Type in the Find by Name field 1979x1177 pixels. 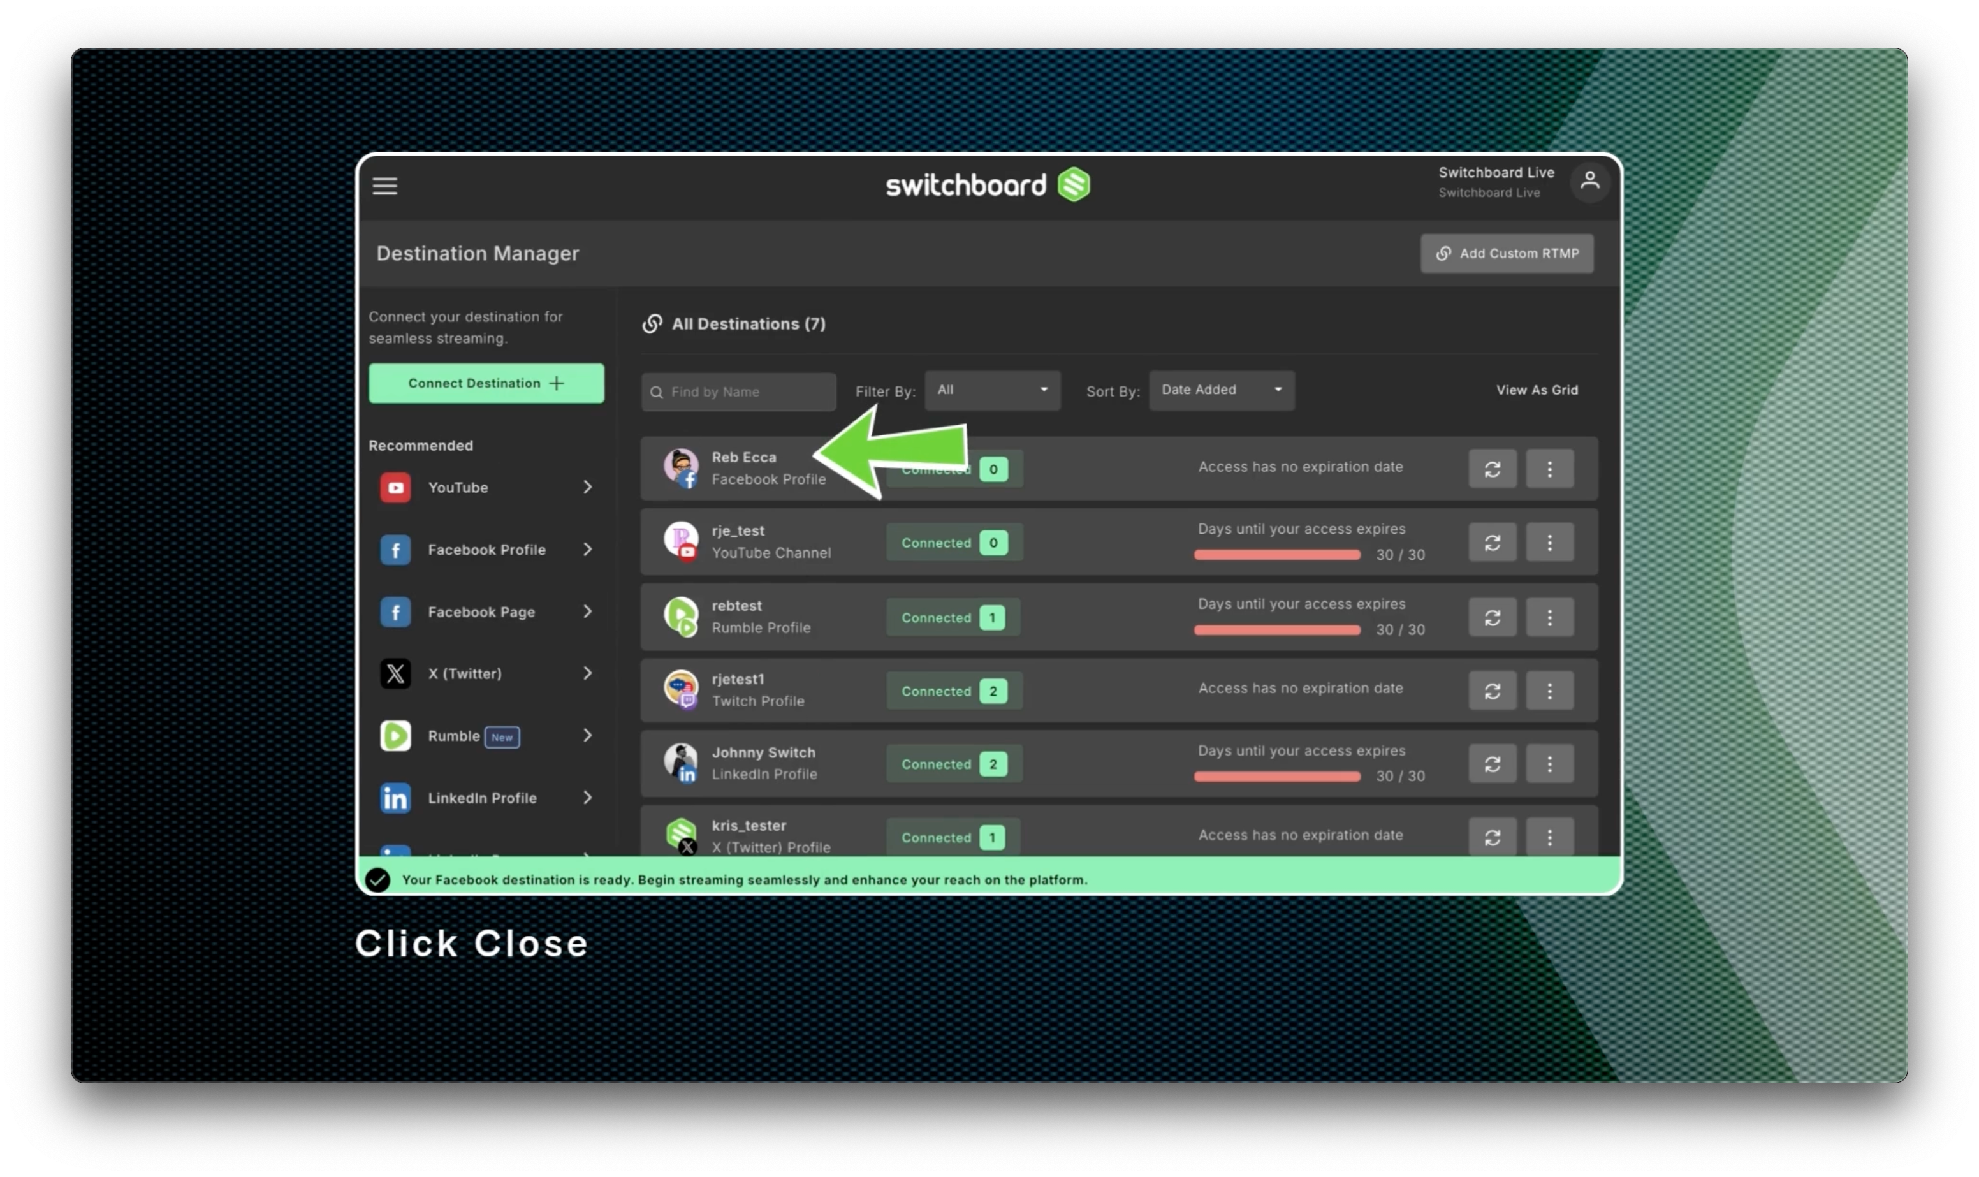coord(738,392)
